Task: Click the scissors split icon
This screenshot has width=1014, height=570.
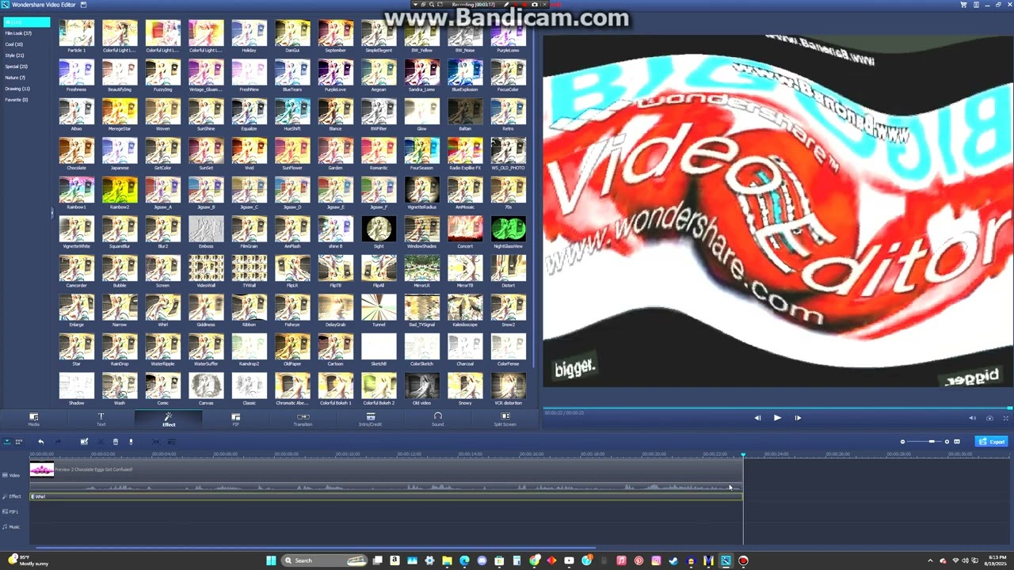Action: pos(101,442)
